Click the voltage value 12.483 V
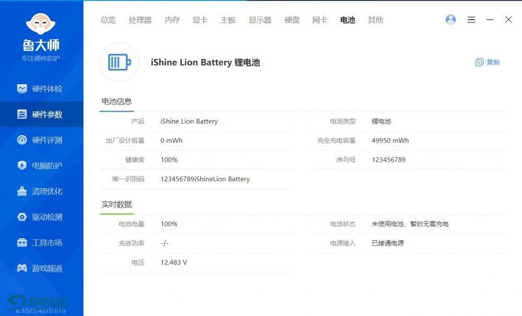 pyautogui.click(x=174, y=262)
